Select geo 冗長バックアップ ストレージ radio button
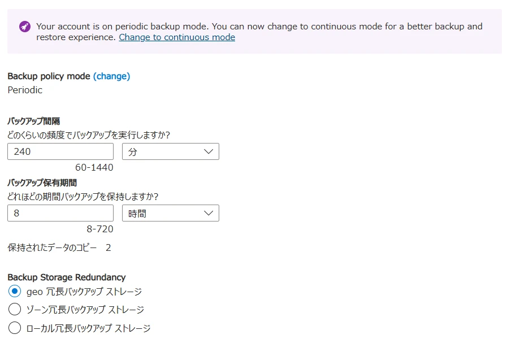The image size is (512, 343). pos(15,292)
